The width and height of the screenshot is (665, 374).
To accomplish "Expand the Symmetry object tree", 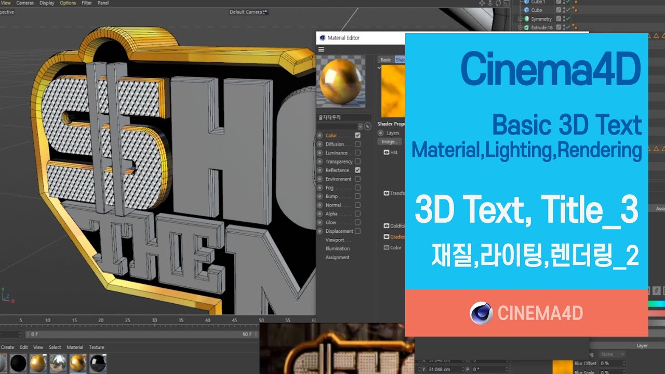I will [520, 19].
